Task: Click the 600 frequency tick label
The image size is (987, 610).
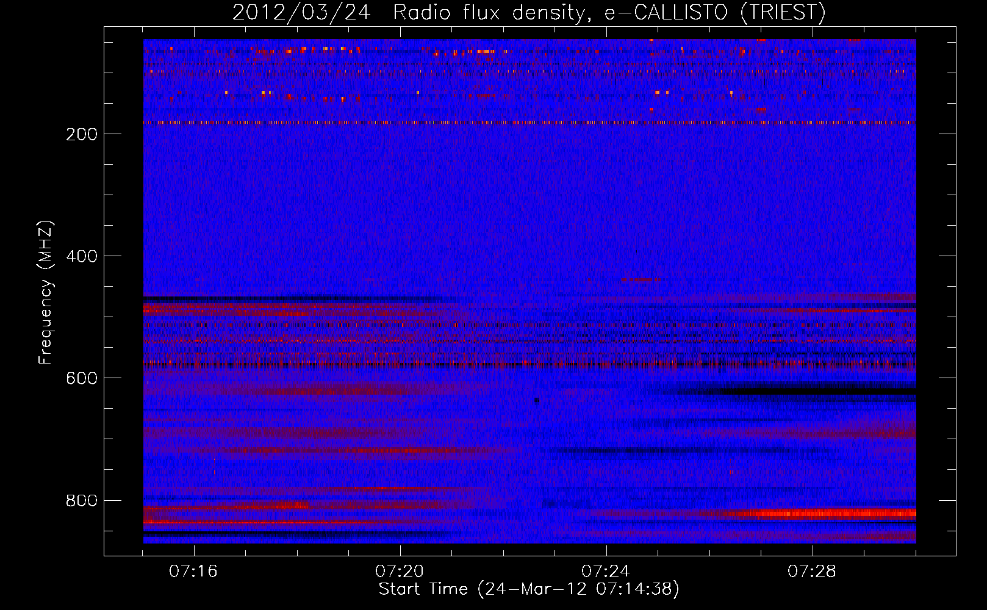Action: coord(81,378)
